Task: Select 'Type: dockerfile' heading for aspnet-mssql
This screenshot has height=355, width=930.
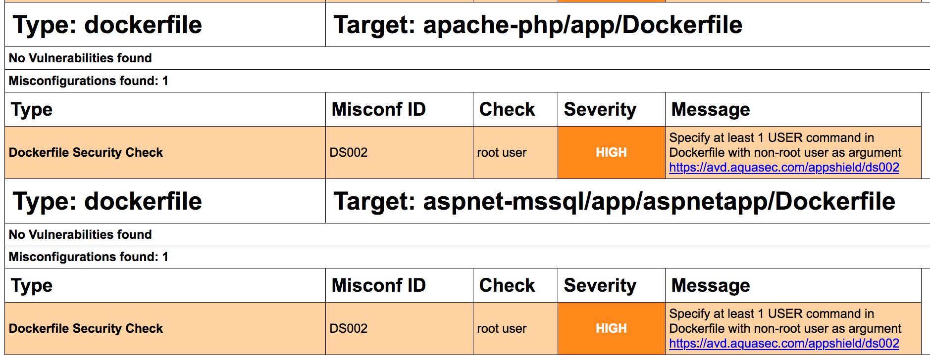Action: coord(107,201)
